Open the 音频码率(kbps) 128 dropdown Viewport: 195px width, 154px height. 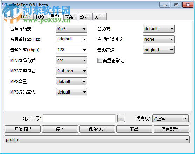pyautogui.click(x=72, y=50)
